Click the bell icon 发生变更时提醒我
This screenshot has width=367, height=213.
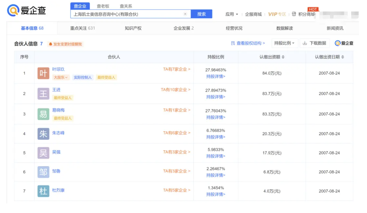(51, 44)
